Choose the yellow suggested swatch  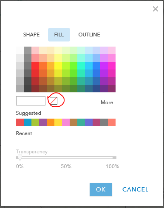coord(58,122)
